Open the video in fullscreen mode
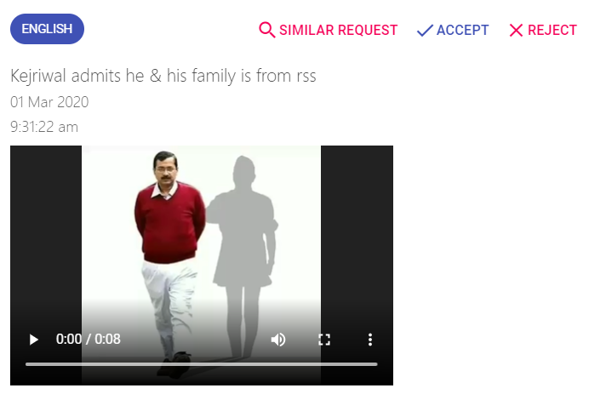The width and height of the screenshot is (589, 400). pos(324,340)
